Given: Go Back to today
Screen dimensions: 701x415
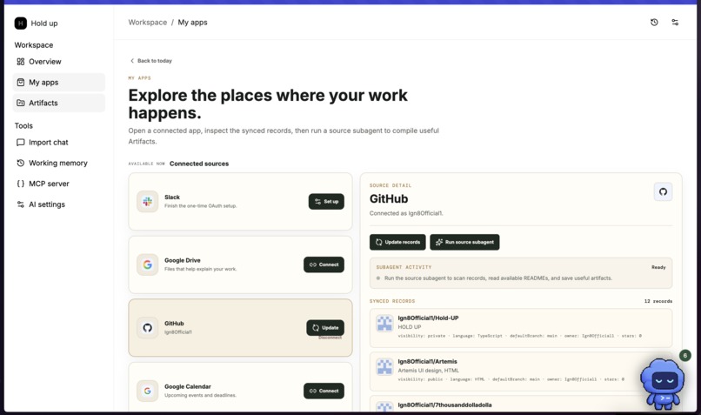Looking at the screenshot, I should (150, 61).
